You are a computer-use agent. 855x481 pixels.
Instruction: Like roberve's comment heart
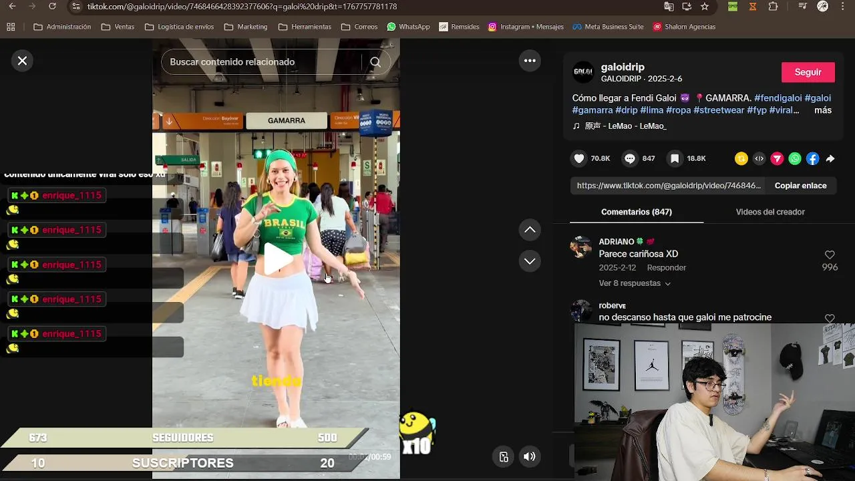(830, 319)
